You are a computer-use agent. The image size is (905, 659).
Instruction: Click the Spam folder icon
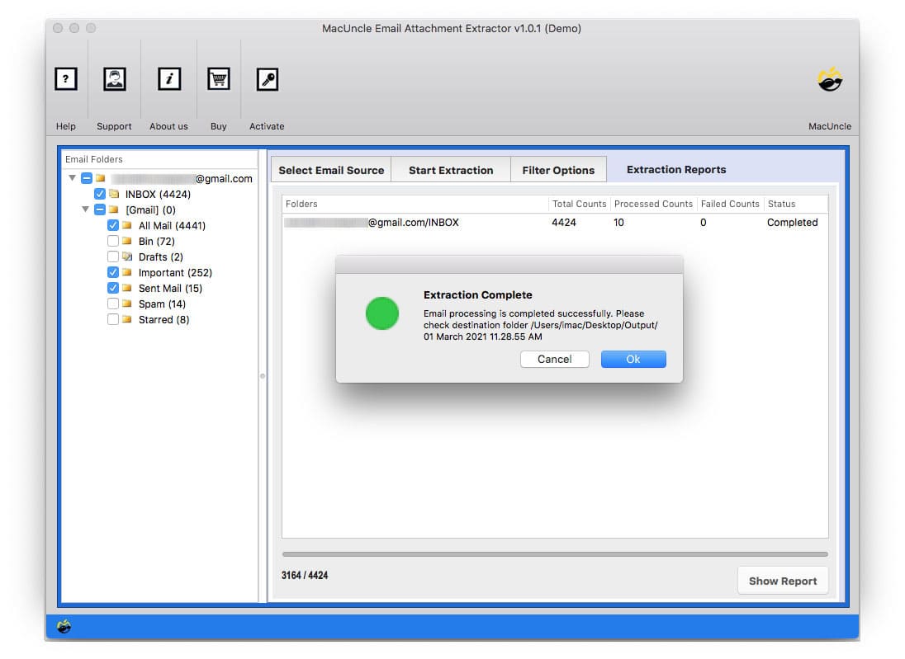(x=127, y=304)
